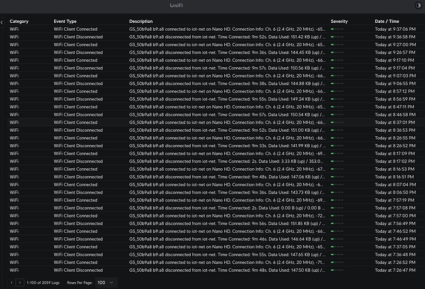425x289 pixels.
Task: Select the log entry at 7:36:48 PM
Action: [x=216, y=254]
